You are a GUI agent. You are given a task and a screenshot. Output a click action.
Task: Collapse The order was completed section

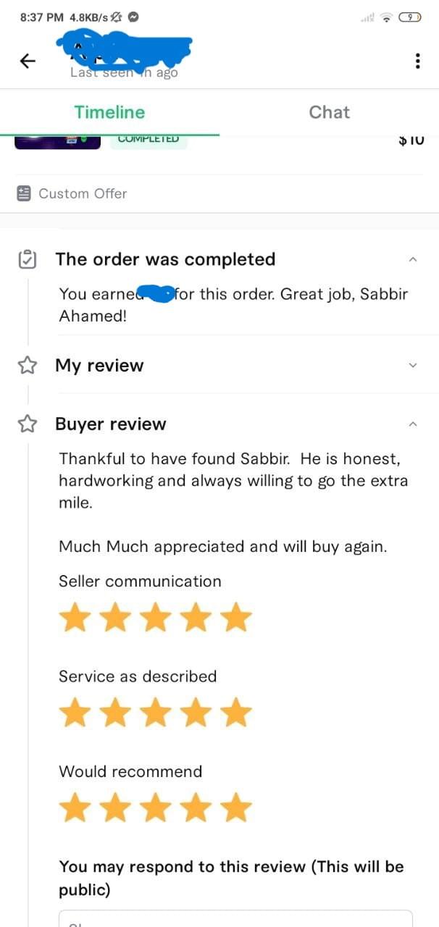pyautogui.click(x=413, y=259)
